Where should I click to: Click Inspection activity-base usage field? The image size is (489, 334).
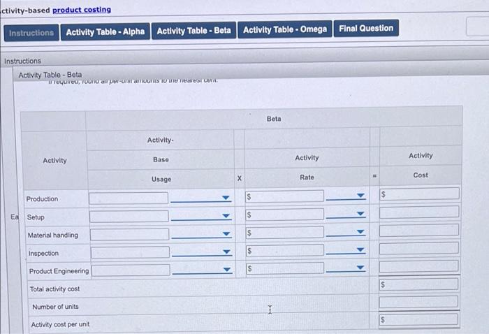pyautogui.click(x=131, y=252)
